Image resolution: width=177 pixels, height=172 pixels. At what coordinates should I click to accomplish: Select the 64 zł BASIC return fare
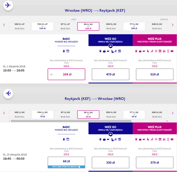(66, 161)
